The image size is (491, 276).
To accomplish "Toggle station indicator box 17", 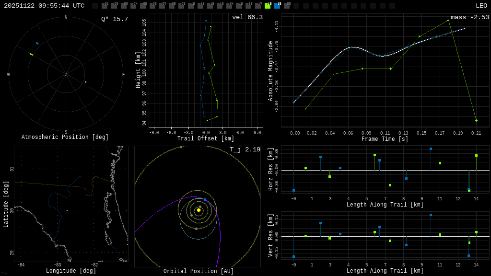I will [x=258, y=6].
